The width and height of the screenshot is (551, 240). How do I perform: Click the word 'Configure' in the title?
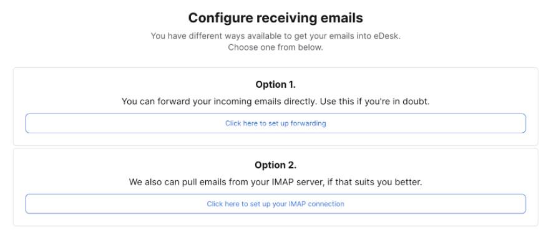(x=221, y=18)
